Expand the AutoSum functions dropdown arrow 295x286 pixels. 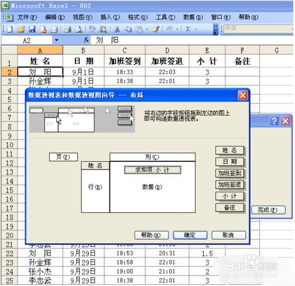tap(196, 29)
